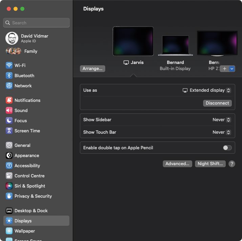Select the HP monitor display thumbnail
Screen dimensions: 242x241
click(x=217, y=43)
